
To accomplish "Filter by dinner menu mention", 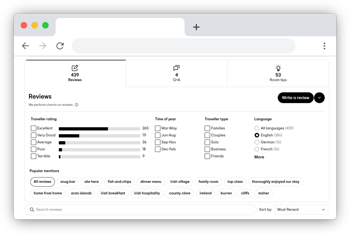I will (x=151, y=182).
